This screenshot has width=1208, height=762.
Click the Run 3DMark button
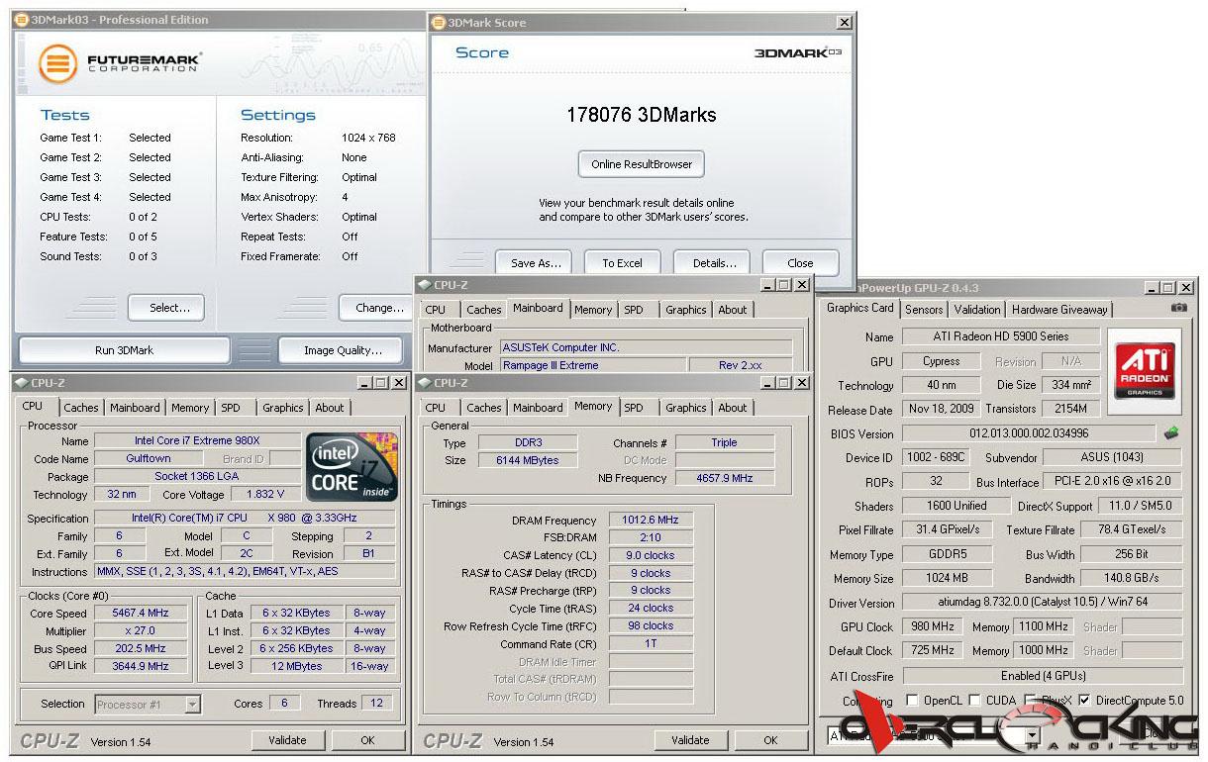(x=125, y=350)
